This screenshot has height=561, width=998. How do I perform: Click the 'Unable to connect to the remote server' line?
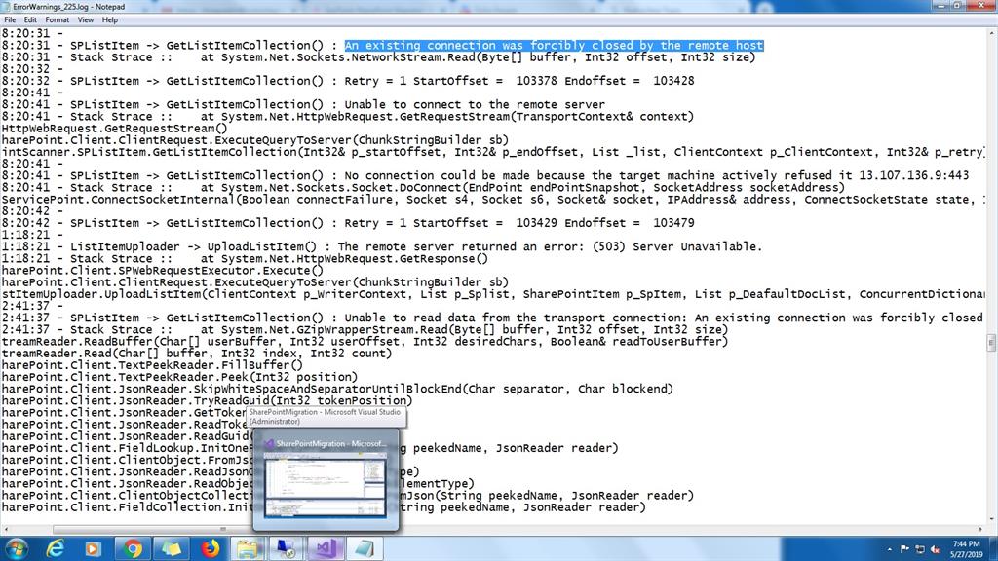303,104
